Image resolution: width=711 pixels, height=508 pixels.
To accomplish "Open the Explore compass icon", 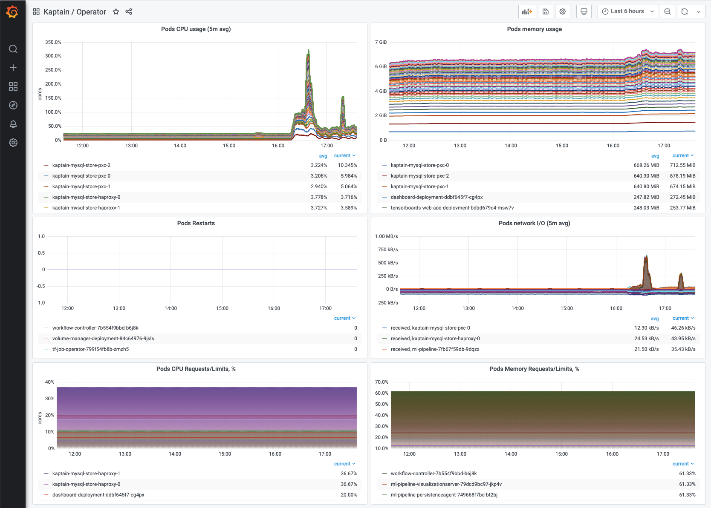I will click(x=13, y=105).
